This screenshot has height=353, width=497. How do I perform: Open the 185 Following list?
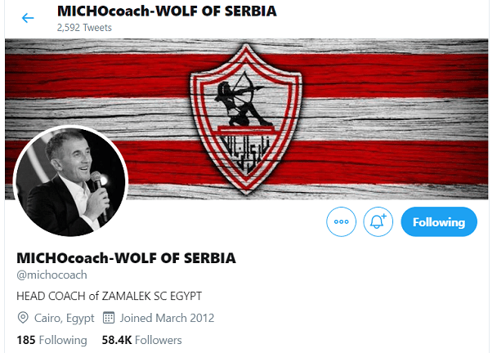(x=51, y=340)
